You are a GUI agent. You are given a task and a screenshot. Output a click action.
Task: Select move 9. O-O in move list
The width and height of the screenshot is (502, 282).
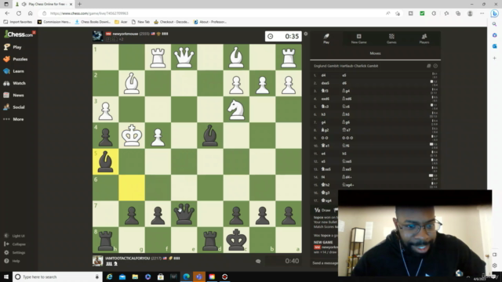coord(325,138)
